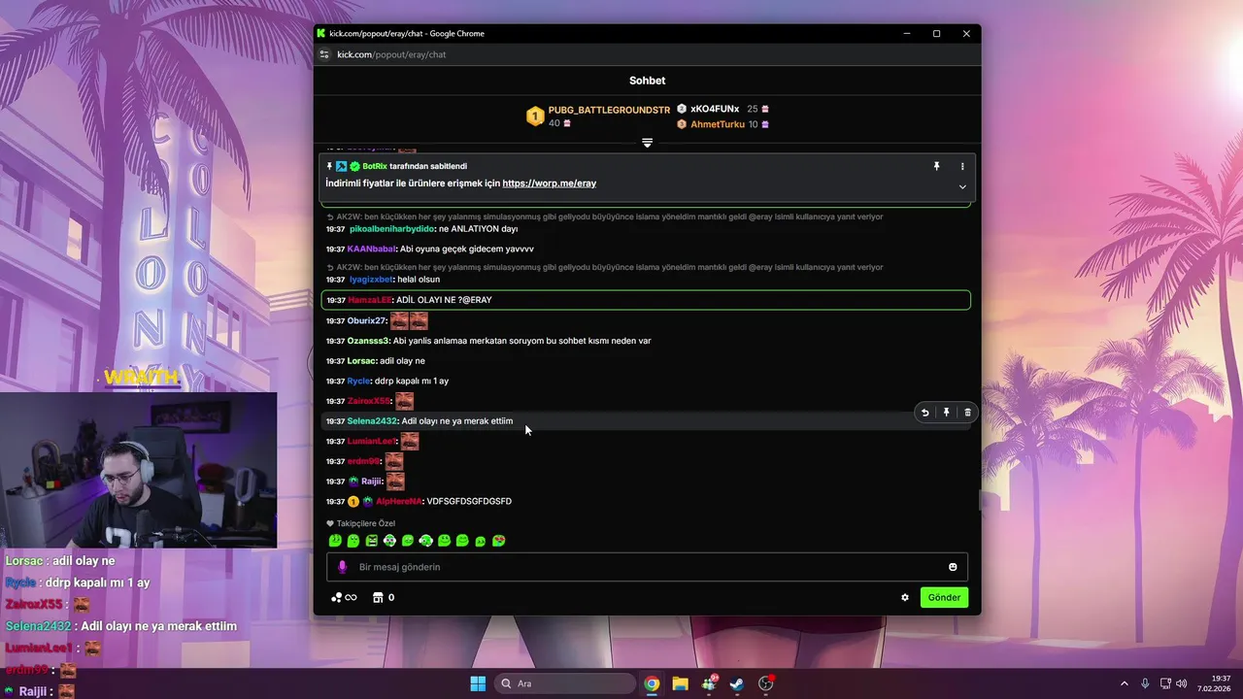Image resolution: width=1243 pixels, height=699 pixels.
Task: Open the Windows Start menu
Action: click(478, 683)
